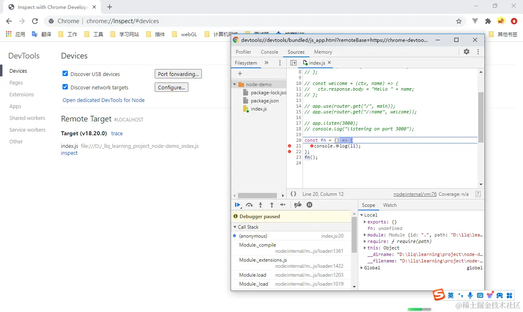Pretty print code with braces icon
523x312 pixels.
tap(293, 194)
